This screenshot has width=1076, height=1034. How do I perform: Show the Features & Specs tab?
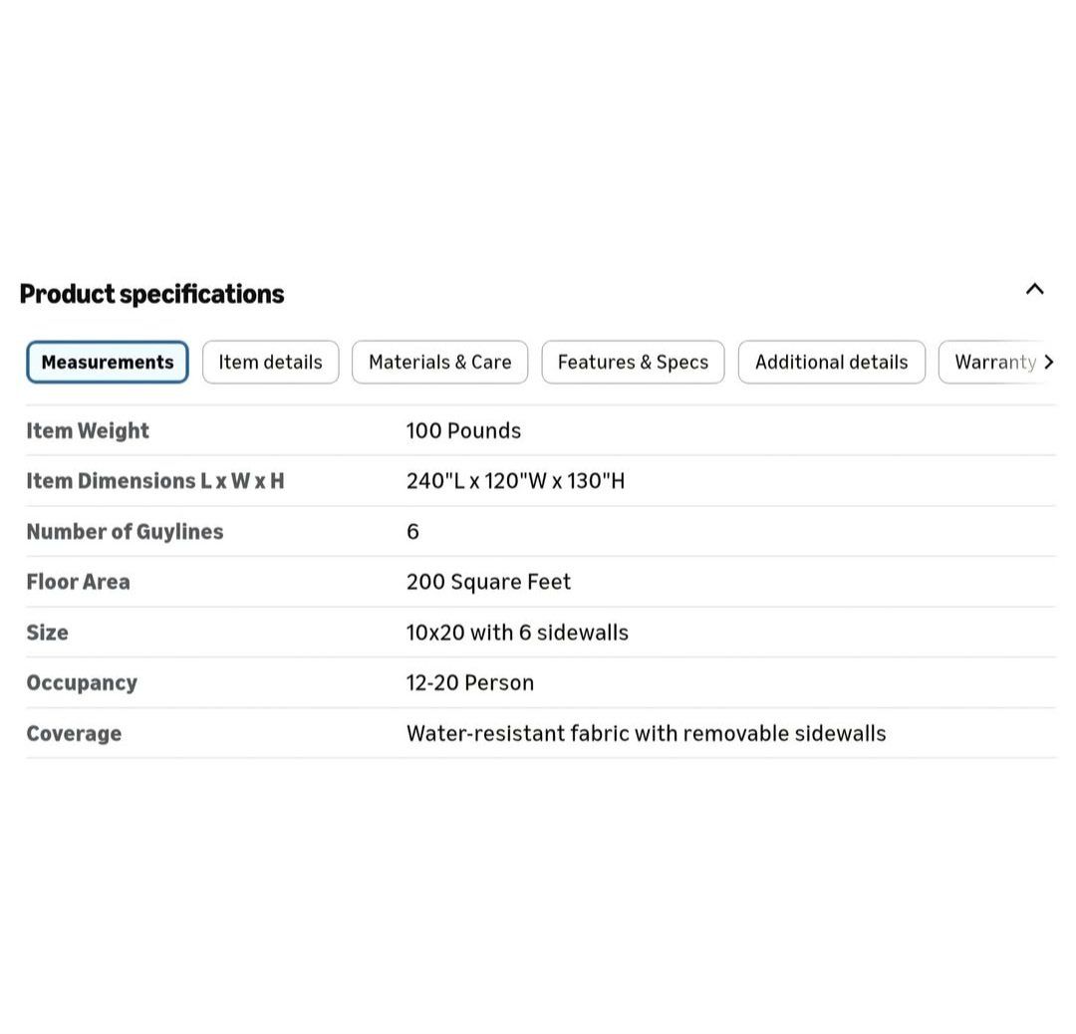point(633,363)
